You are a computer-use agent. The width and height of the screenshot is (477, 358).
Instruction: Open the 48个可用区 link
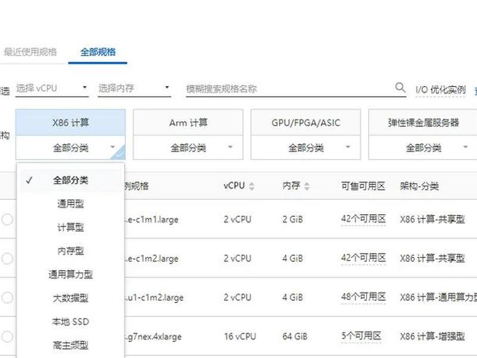point(363,297)
